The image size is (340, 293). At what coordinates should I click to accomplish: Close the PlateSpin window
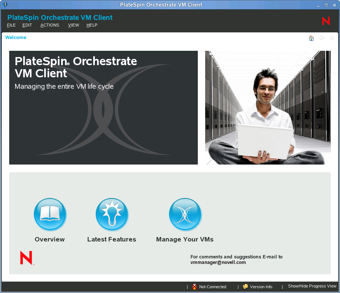tap(334, 5)
